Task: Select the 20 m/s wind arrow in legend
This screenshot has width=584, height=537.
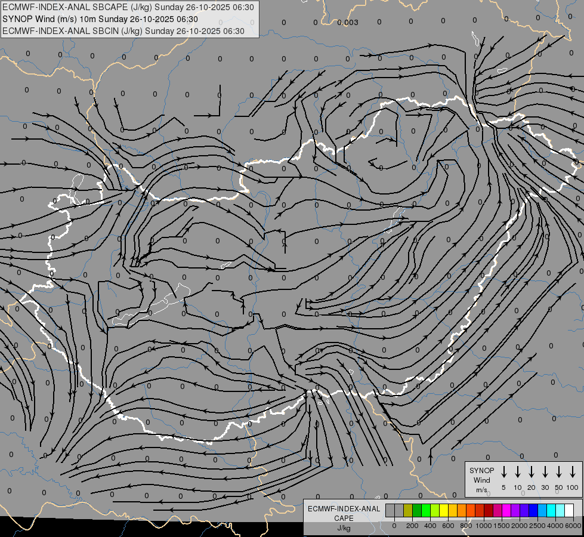Action: [531, 472]
